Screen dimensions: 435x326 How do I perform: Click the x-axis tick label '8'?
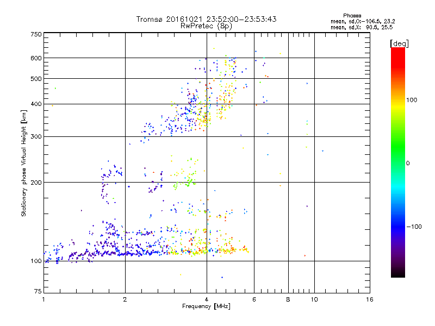(288, 299)
